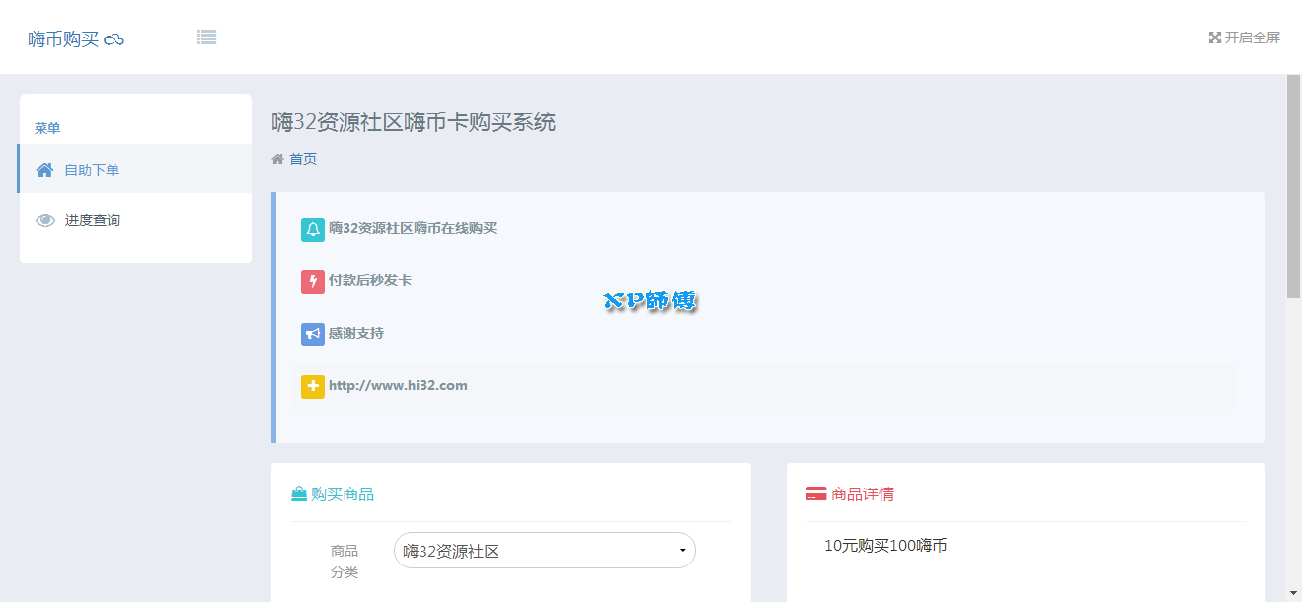Screen dimensions: 1302x602
Task: Click the credit card icon beside 商品详情
Action: pyautogui.click(x=816, y=494)
